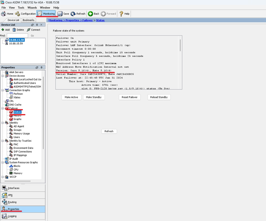Click the Make Standby button

[94, 97]
